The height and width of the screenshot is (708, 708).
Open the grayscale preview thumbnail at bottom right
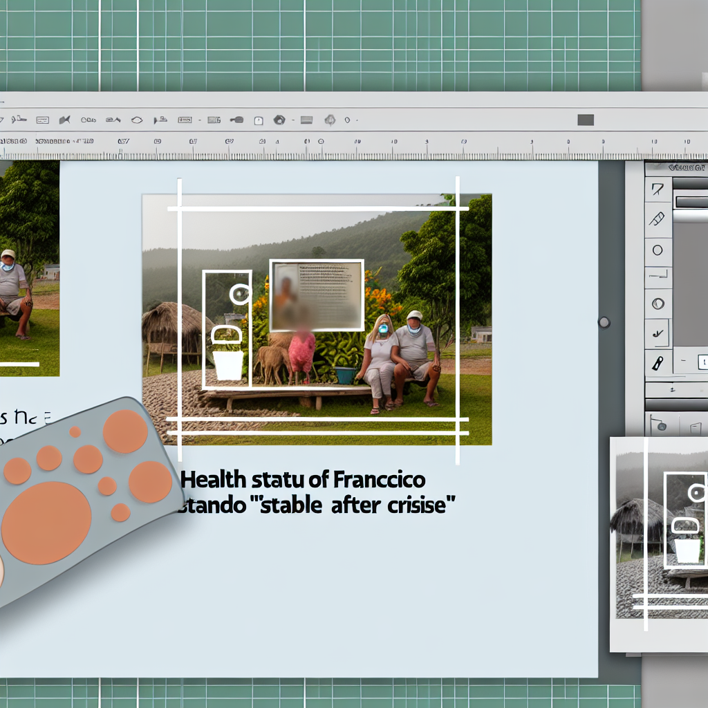659,543
